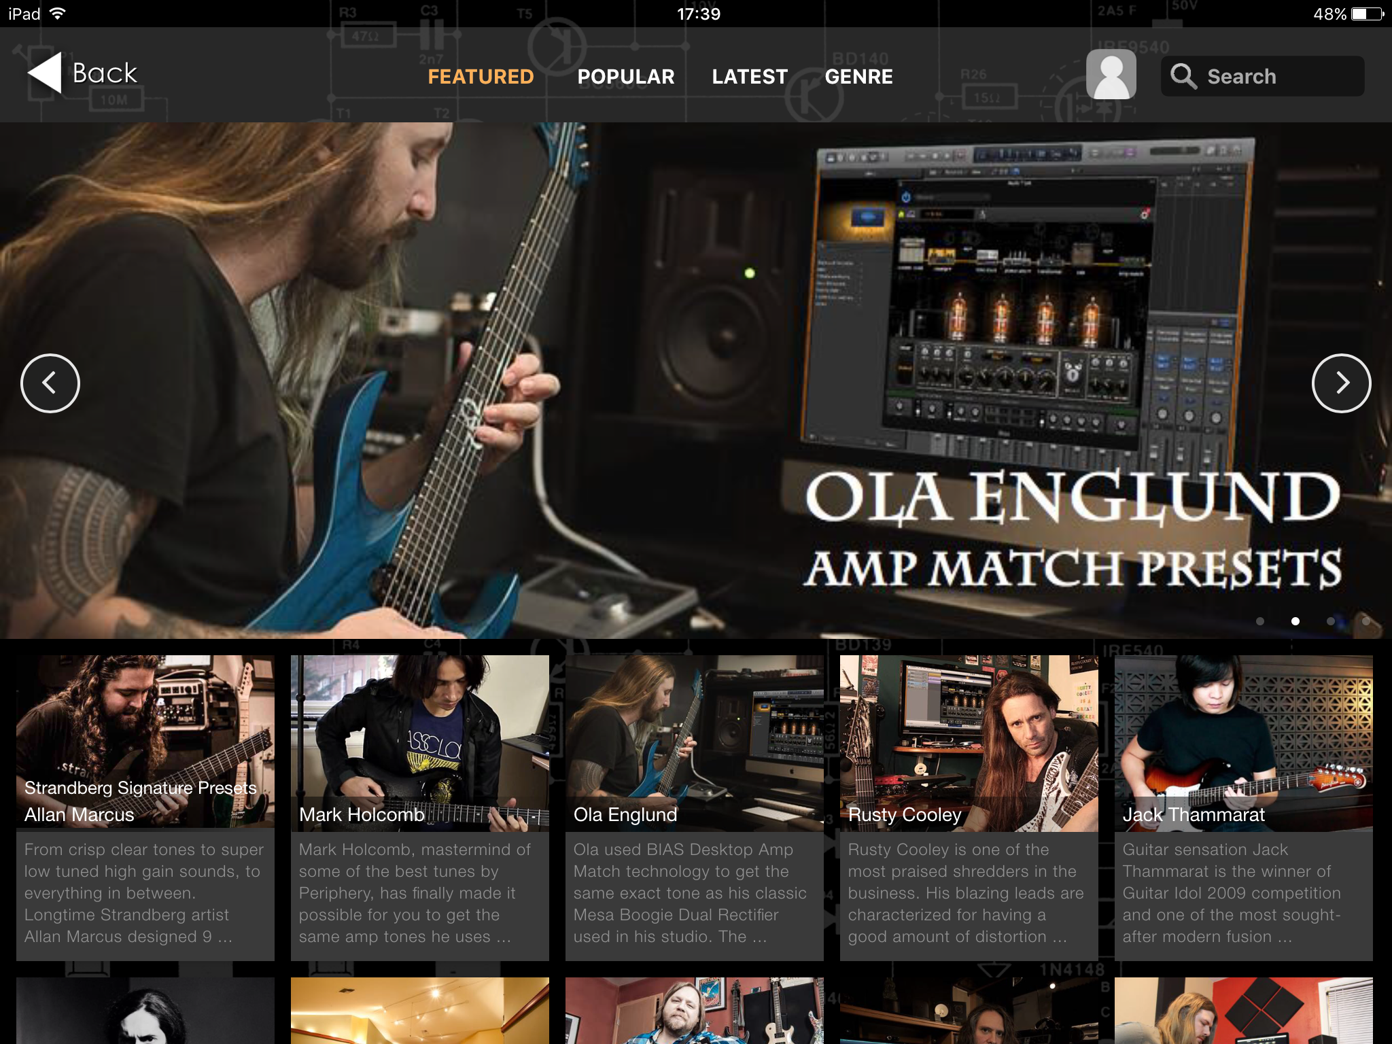Viewport: 1392px width, 1044px height.
Task: Show next banner slide arrow
Action: point(1341,383)
